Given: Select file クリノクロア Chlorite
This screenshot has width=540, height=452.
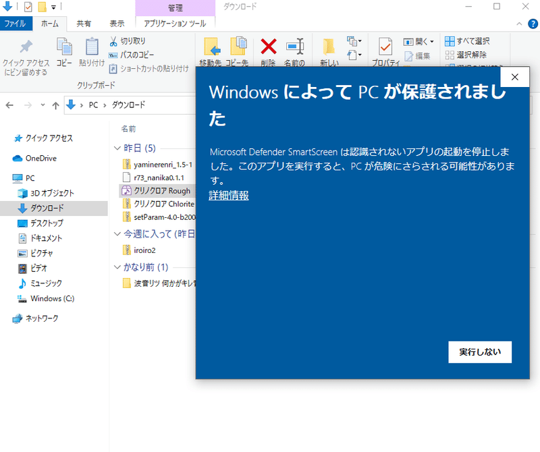Looking at the screenshot, I should pyautogui.click(x=159, y=204).
